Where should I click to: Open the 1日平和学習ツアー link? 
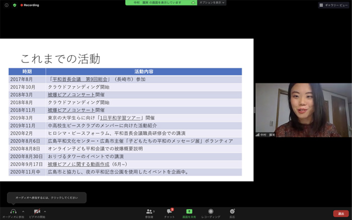coord(120,118)
